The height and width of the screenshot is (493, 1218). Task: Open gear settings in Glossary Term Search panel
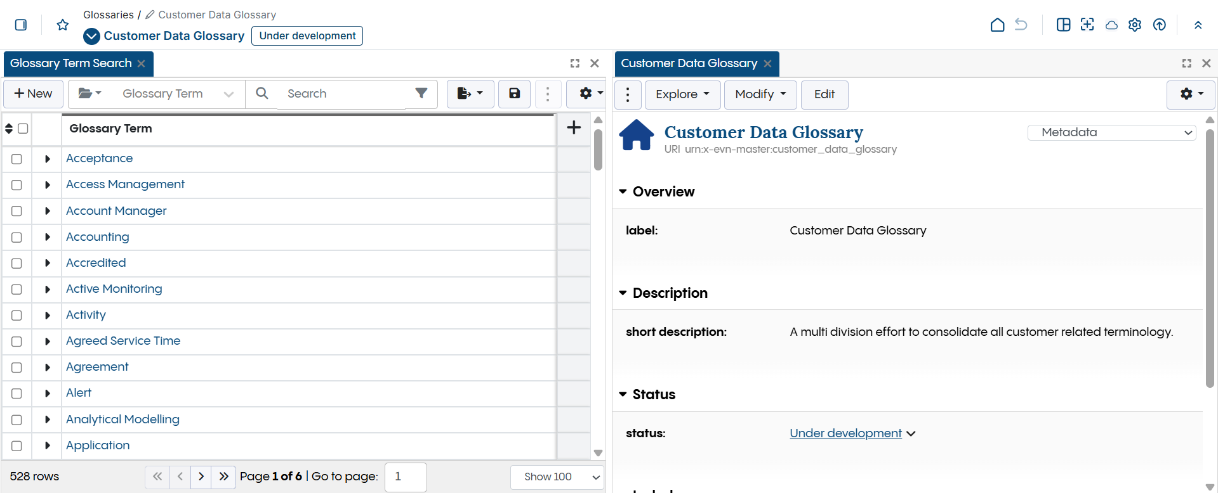tap(590, 94)
